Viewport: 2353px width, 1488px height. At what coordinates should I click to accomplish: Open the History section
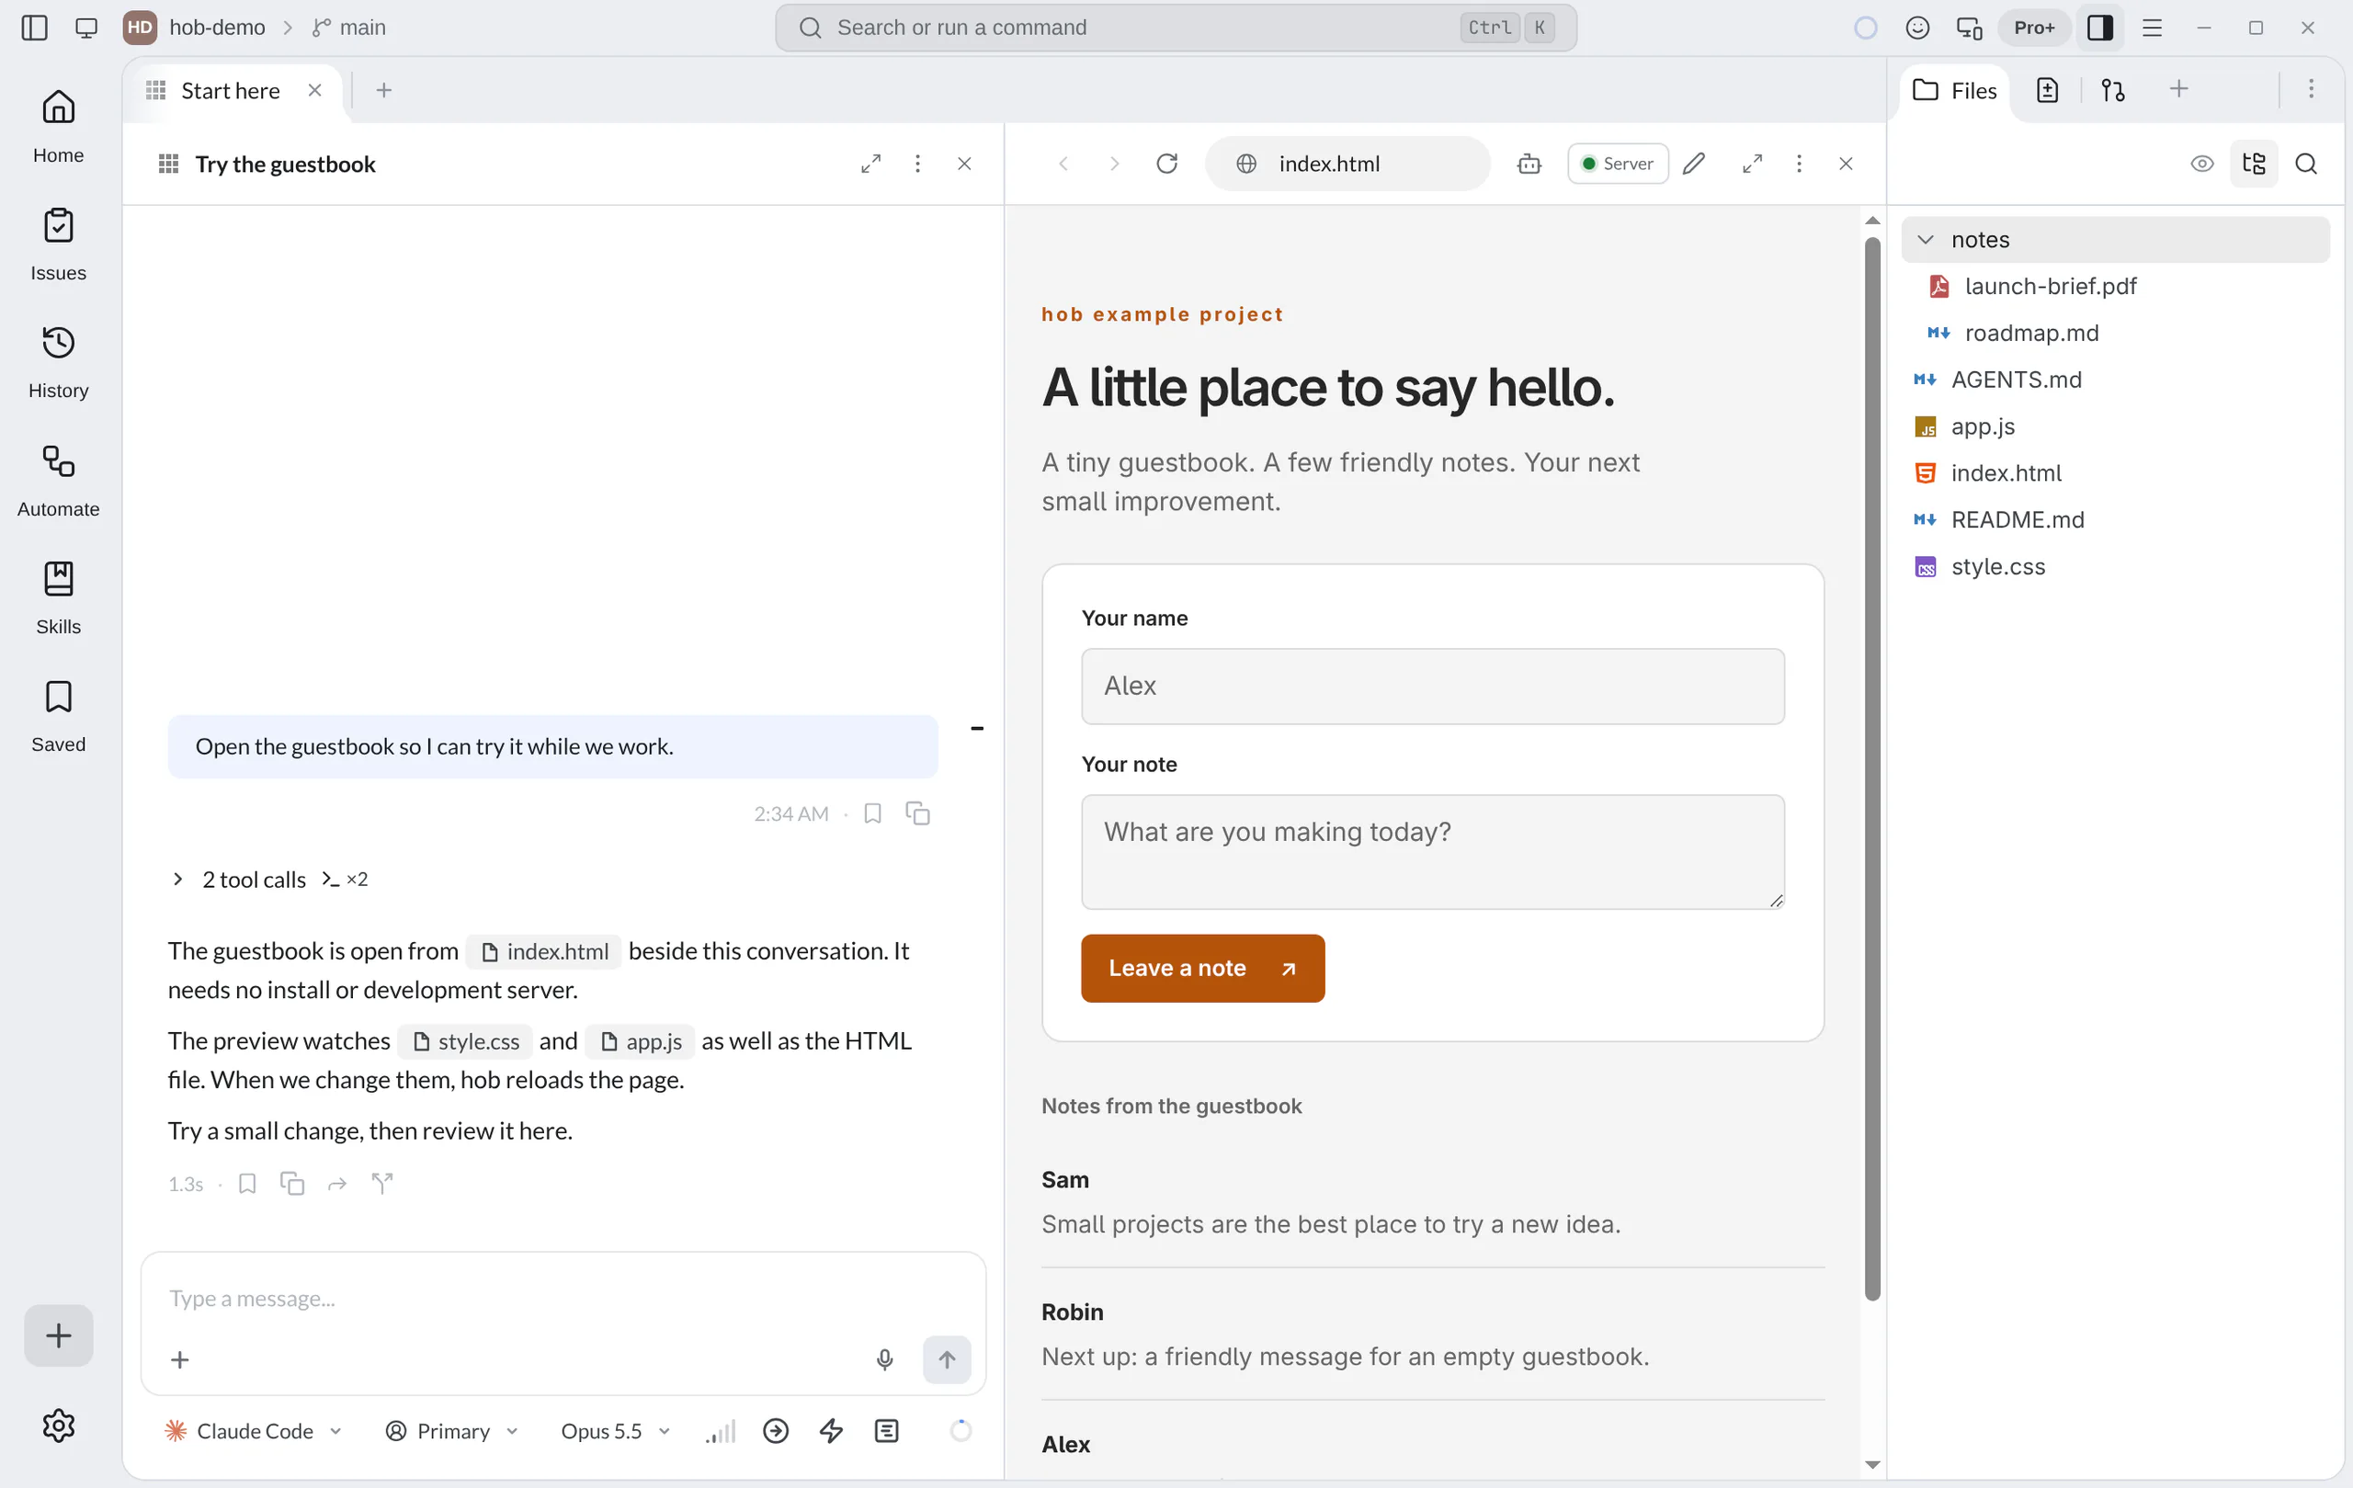coord(58,361)
